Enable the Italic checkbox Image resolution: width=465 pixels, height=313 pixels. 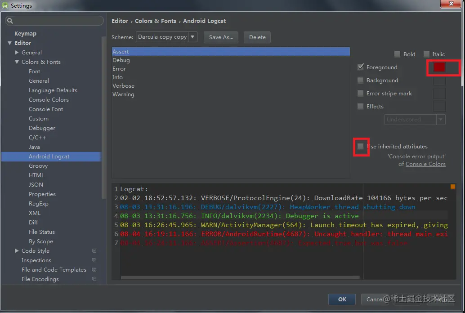[426, 54]
